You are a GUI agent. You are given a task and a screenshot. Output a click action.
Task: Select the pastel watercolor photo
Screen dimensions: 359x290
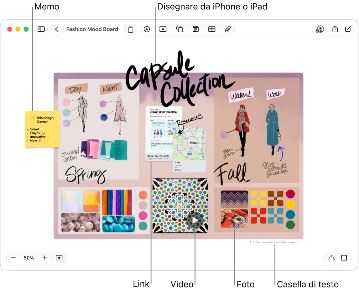click(72, 200)
